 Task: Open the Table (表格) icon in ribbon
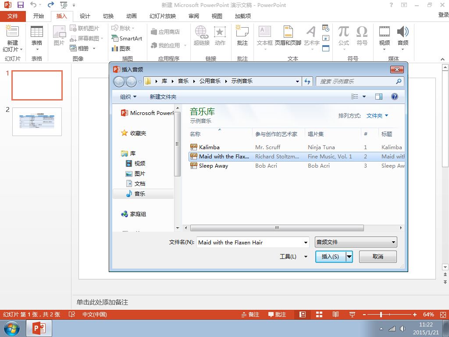click(x=37, y=32)
